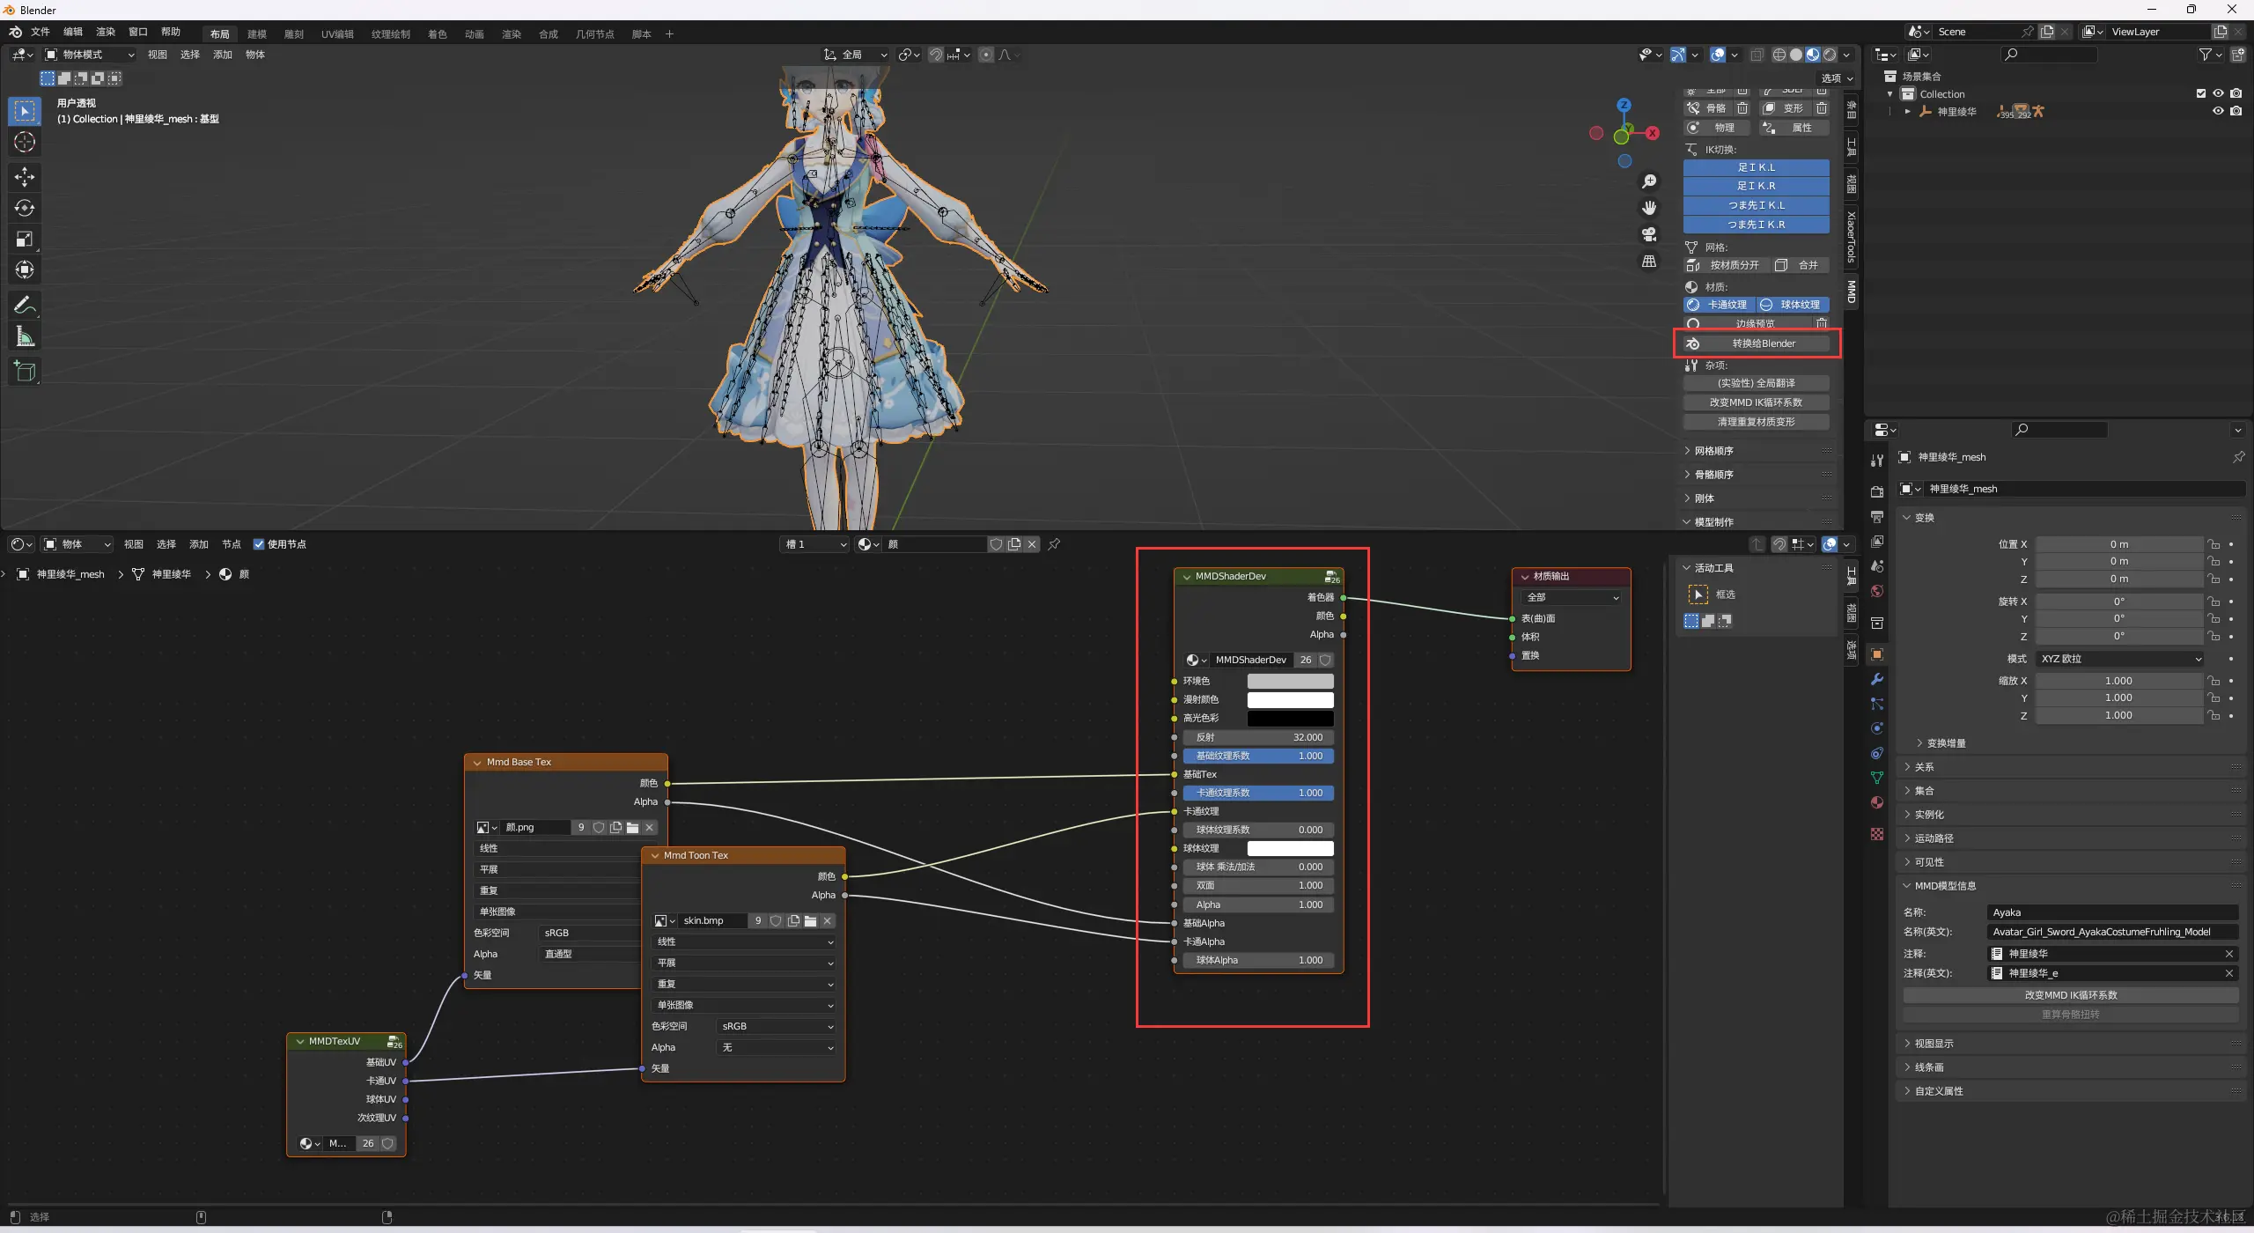Toggle camera view icon in viewport

point(1649,234)
